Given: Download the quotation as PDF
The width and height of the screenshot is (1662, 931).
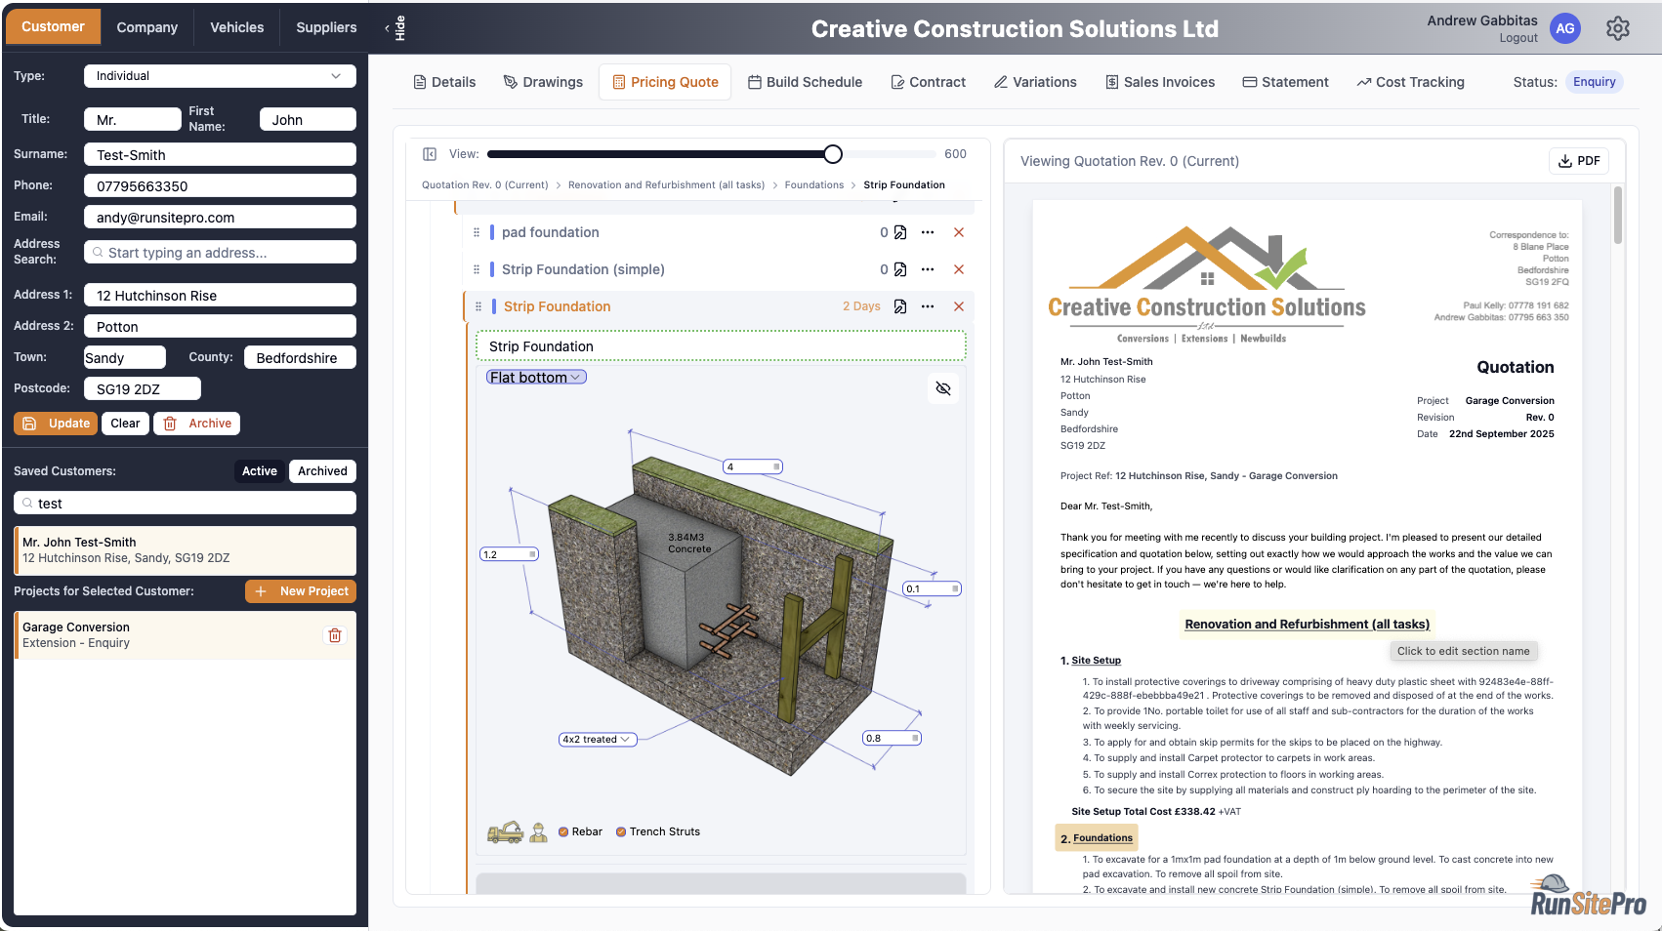Looking at the screenshot, I should [1579, 161].
